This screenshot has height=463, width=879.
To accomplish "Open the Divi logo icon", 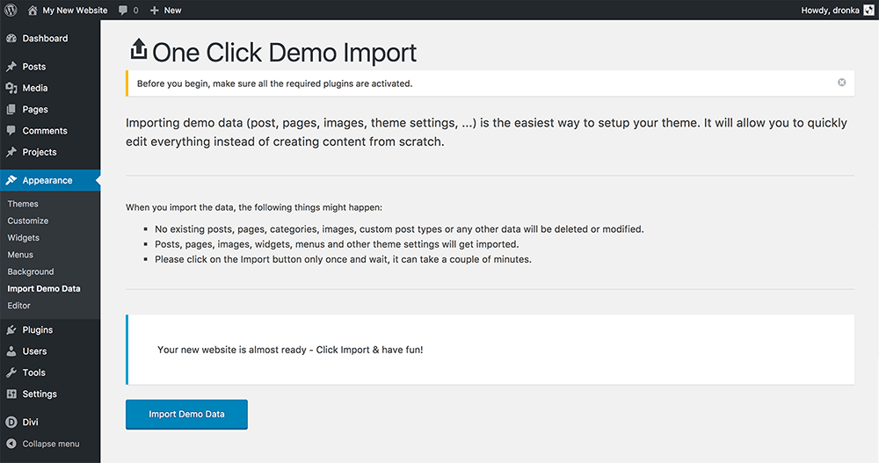I will click(x=11, y=422).
